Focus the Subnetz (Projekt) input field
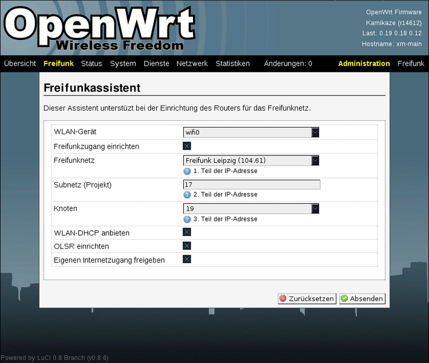The height and width of the screenshot is (363, 429). click(x=252, y=185)
